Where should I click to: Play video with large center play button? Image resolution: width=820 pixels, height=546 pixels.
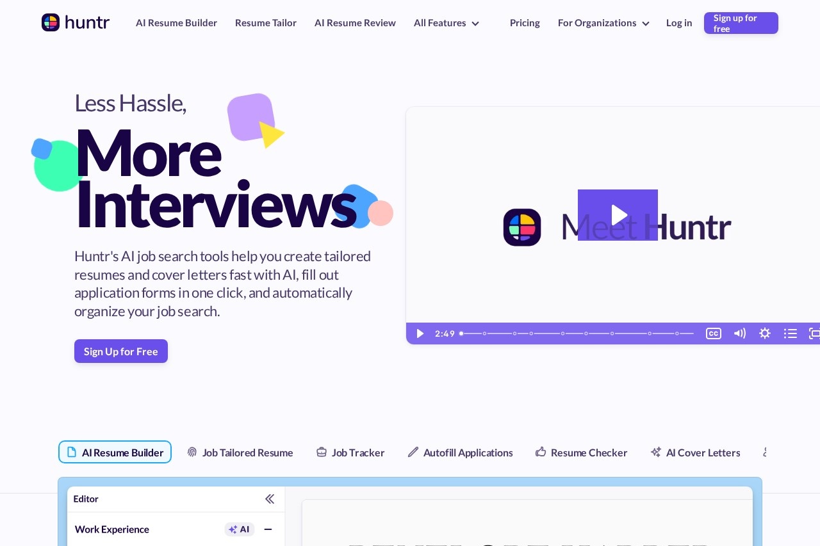pyautogui.click(x=618, y=215)
